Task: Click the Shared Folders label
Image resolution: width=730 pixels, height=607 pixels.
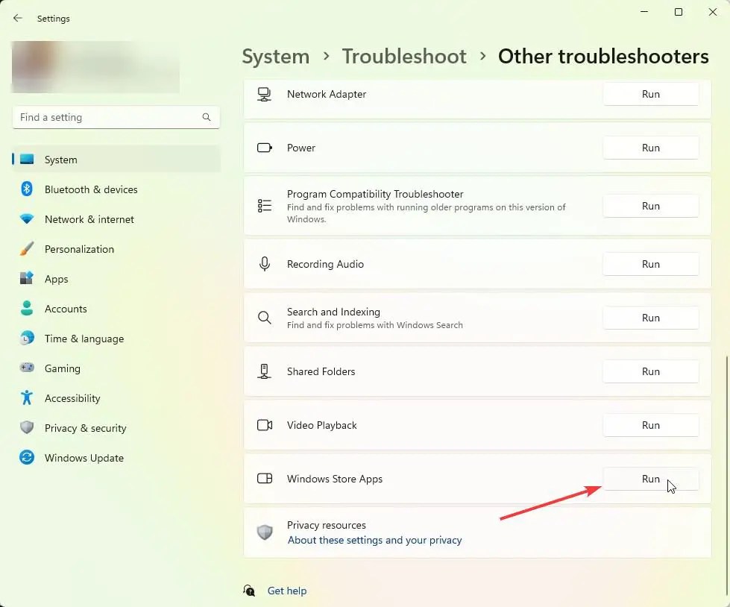Action: click(321, 371)
